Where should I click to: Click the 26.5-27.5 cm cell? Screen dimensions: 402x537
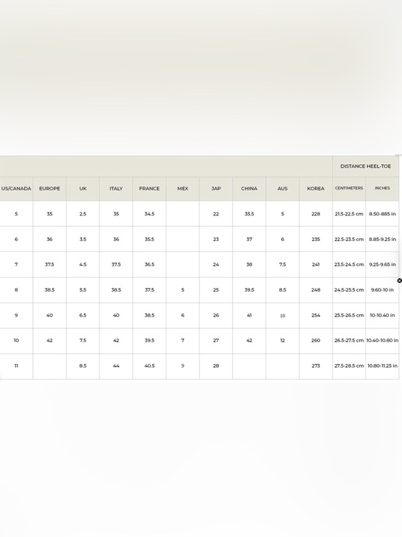click(349, 341)
